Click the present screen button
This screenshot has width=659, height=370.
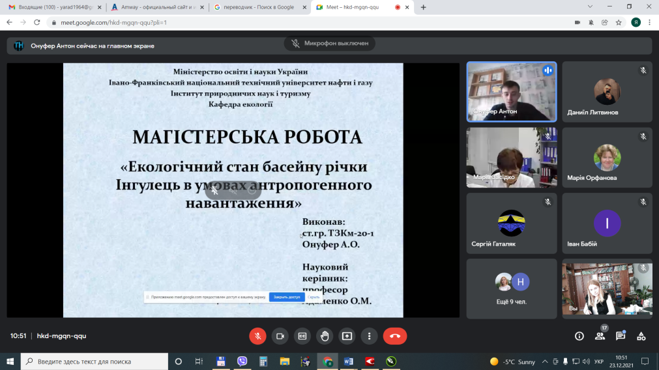(x=347, y=336)
